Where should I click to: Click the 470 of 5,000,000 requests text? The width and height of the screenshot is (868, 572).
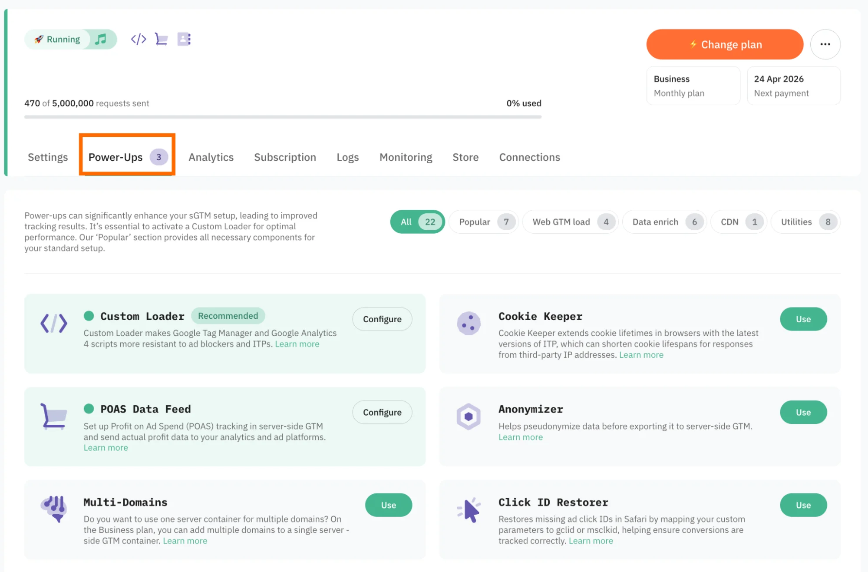(x=87, y=103)
